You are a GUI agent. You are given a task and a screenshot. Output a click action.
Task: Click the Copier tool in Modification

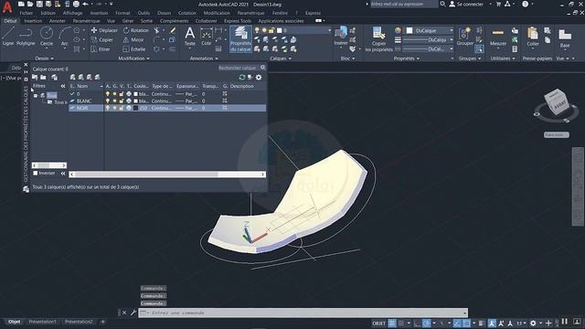[101, 39]
